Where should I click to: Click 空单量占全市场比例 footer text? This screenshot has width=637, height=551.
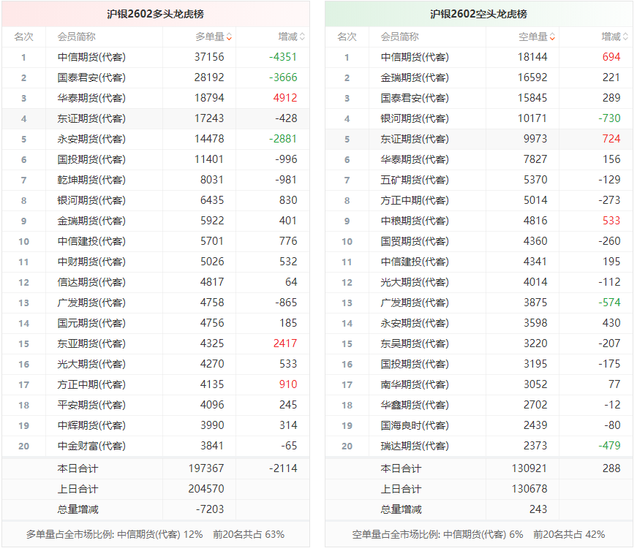pos(478,534)
